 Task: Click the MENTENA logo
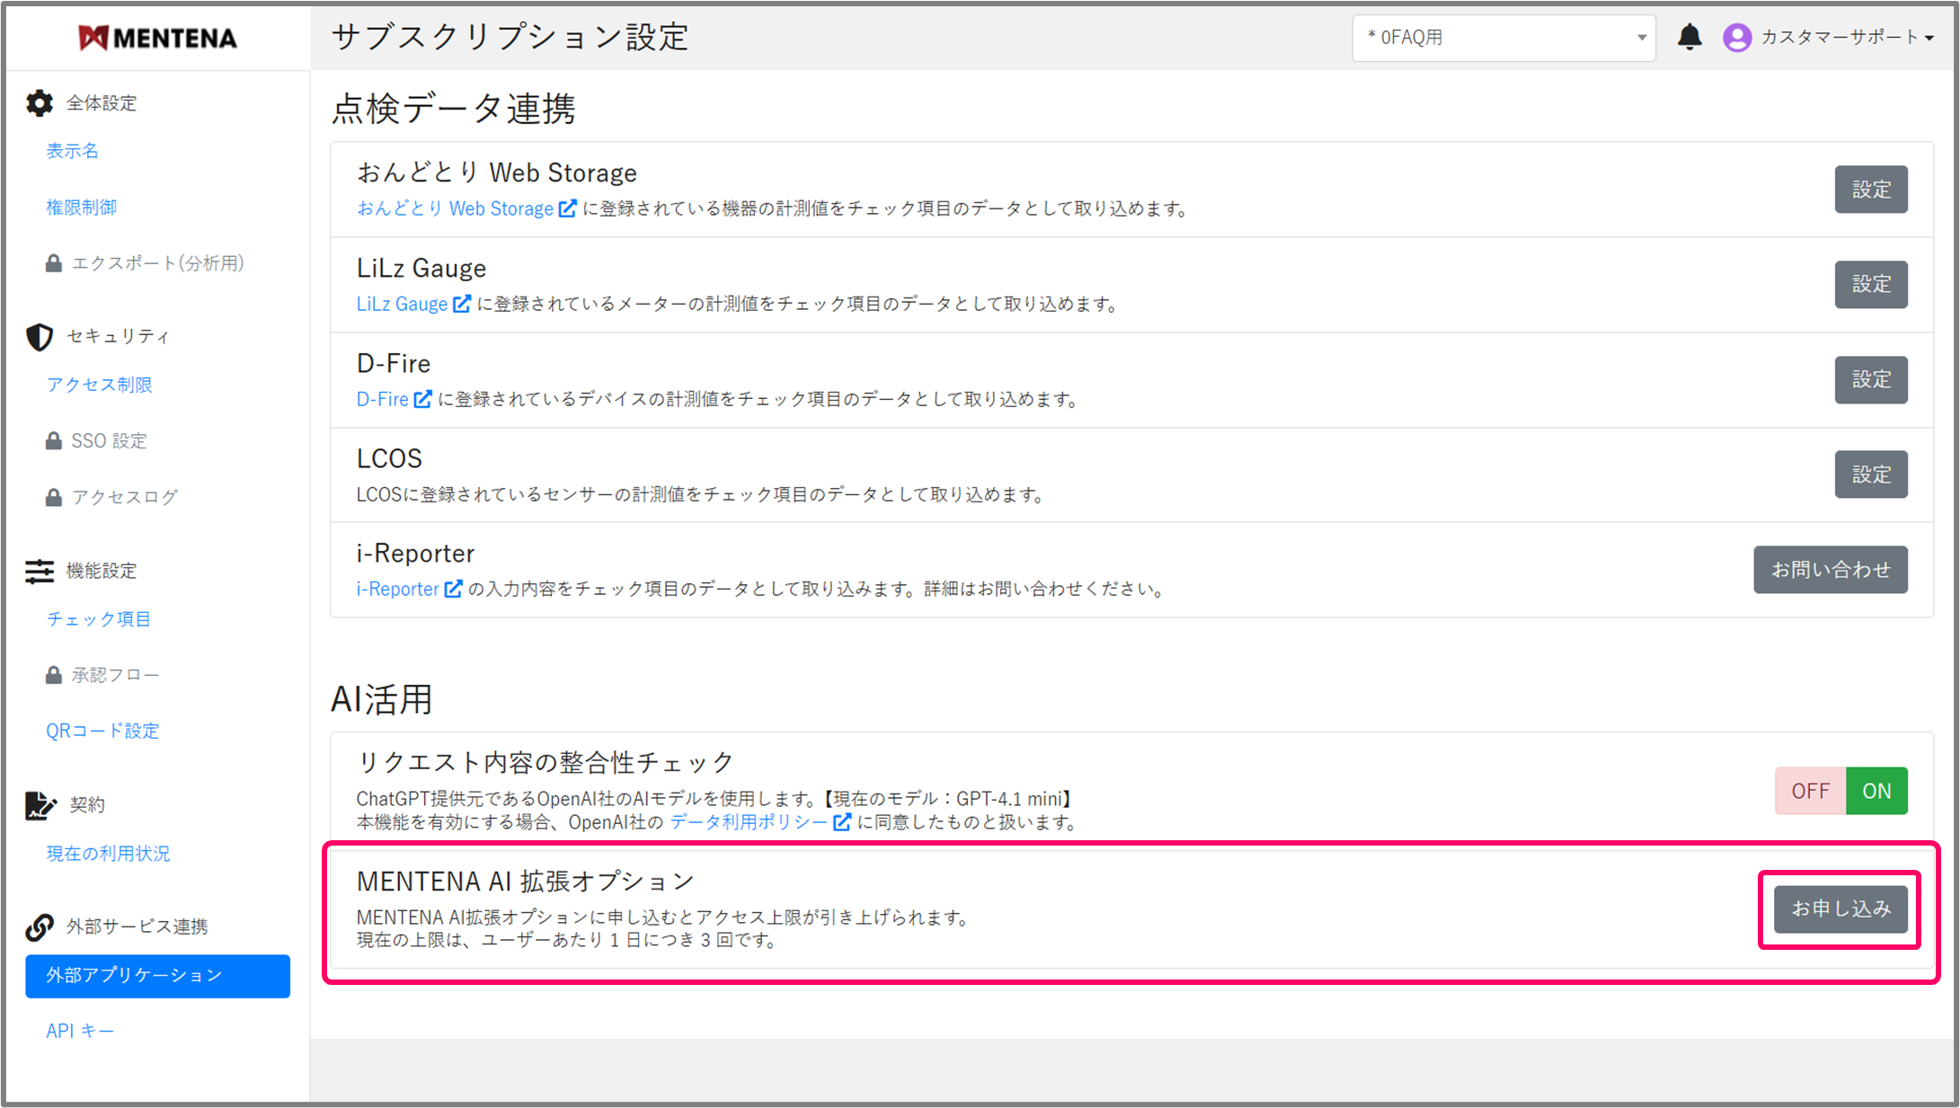tap(157, 37)
